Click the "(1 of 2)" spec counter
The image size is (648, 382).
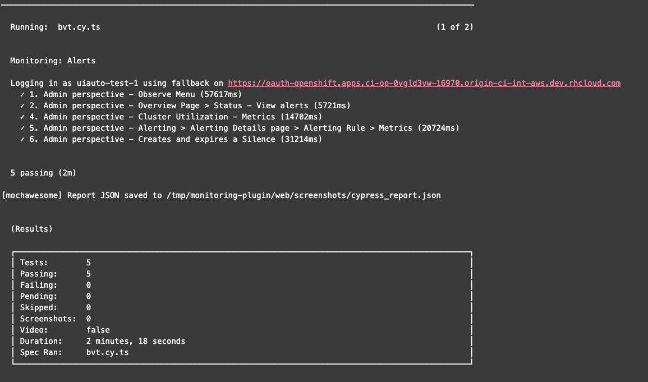click(454, 27)
